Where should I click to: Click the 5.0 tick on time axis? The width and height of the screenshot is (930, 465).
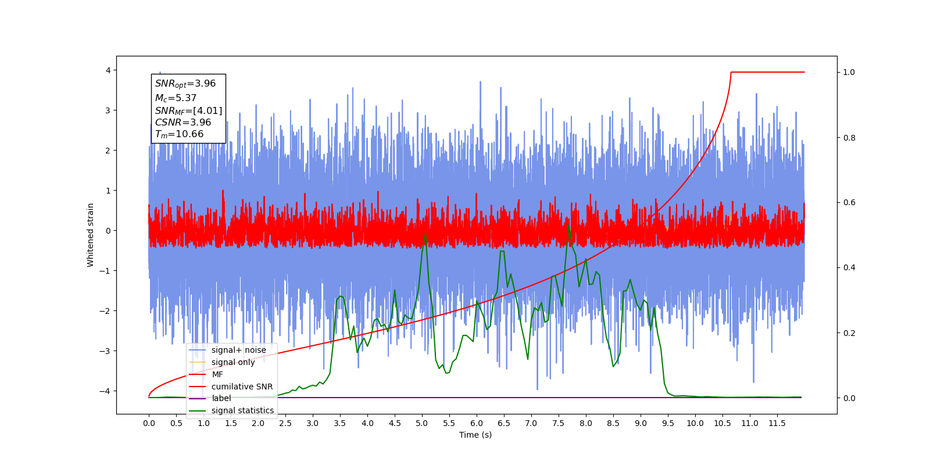click(422, 423)
